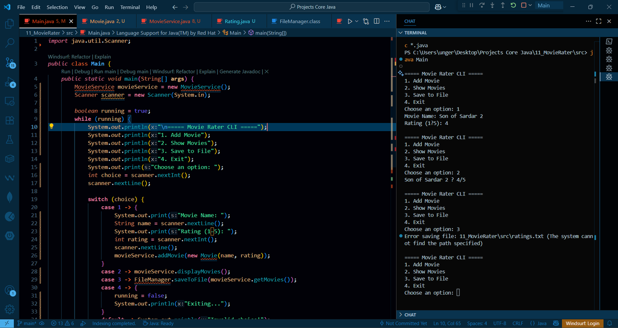The height and width of the screenshot is (328, 618).
Task: Click the lightbulb code action on line 10
Action: (51, 126)
